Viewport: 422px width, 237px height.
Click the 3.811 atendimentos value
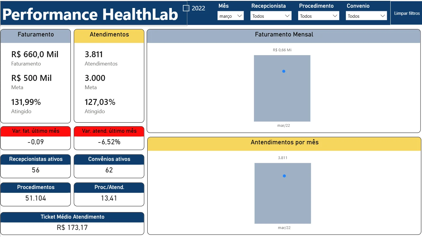coord(94,54)
